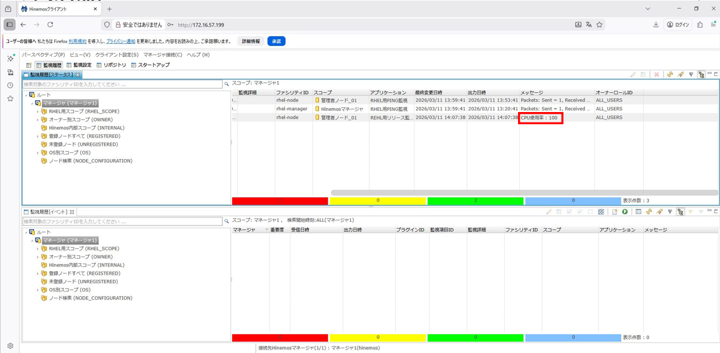The image size is (720, 353).
Task: Toggle scope tree view in event panel toolbar
Action: click(680, 212)
